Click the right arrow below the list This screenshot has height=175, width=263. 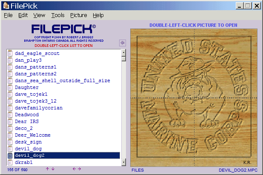coord(80,169)
